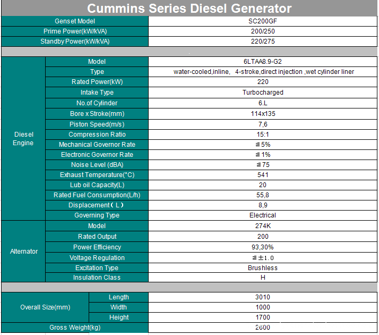Click the 'Alternator' section header cell
The height and width of the screenshot is (335, 379).
[23, 252]
